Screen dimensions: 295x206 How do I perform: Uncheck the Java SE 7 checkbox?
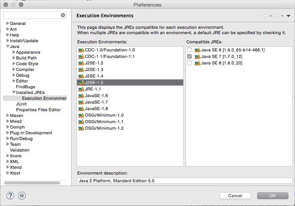coord(189,56)
